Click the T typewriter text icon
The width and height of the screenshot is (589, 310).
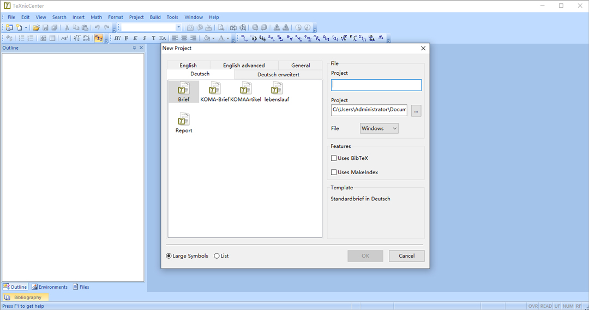click(153, 38)
